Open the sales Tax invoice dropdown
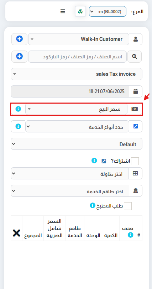The width and height of the screenshot is (152, 289). click(77, 74)
